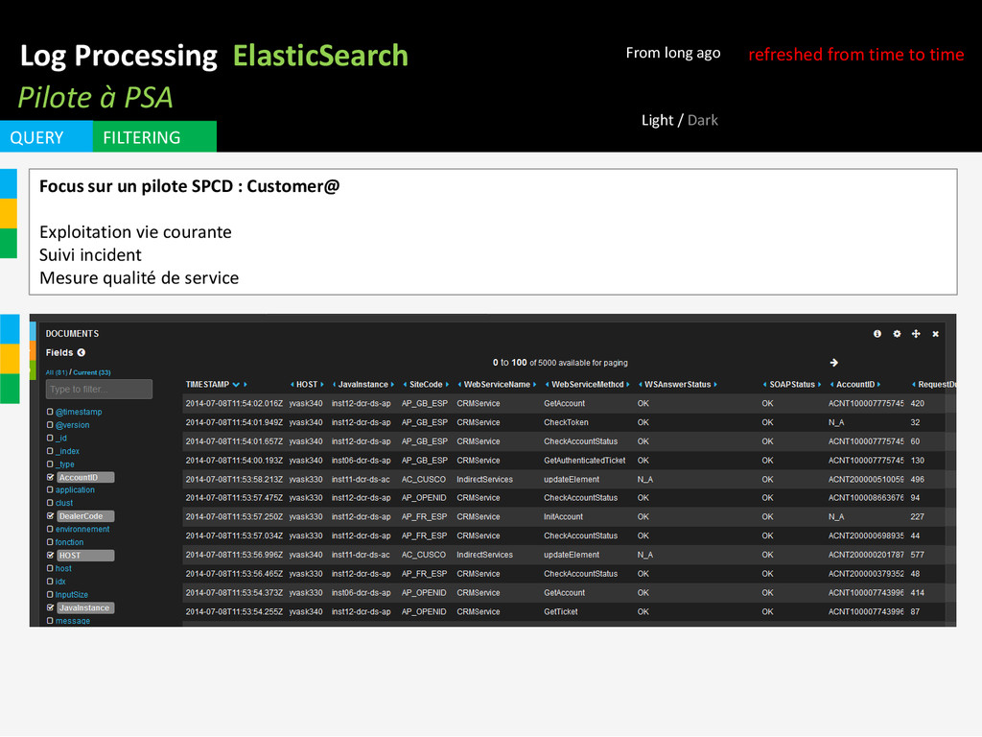The image size is (982, 737).
Task: Move WebServiceMethod column left arrow
Action: (547, 385)
